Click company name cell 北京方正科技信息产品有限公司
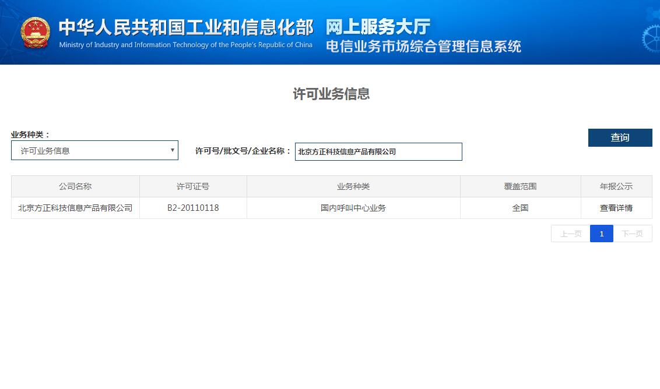This screenshot has height=389, width=660. click(75, 208)
